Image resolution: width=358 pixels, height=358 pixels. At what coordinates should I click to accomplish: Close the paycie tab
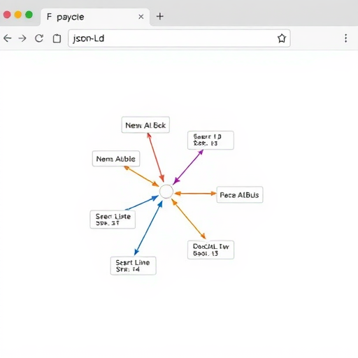tap(141, 17)
